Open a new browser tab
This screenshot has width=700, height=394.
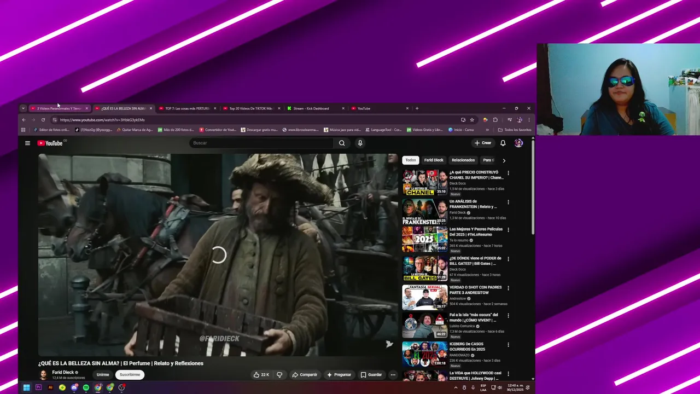pyautogui.click(x=417, y=108)
